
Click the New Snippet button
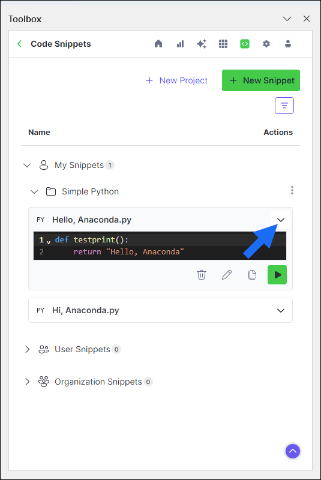point(261,80)
